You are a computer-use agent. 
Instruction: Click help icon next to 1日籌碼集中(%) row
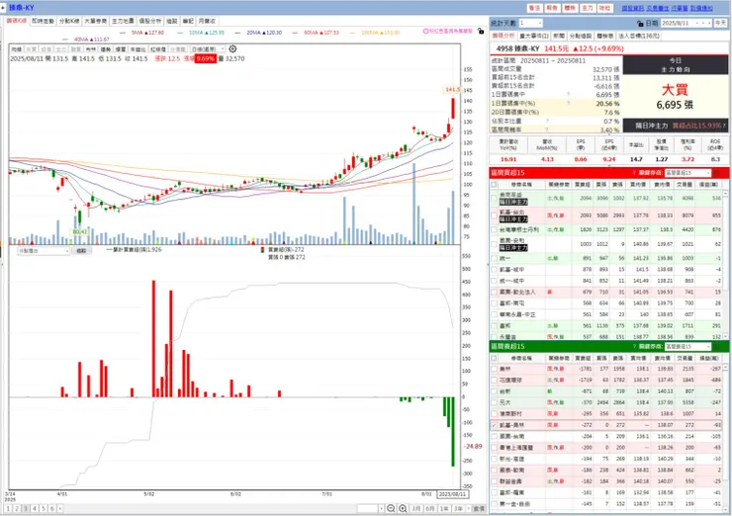click(568, 103)
